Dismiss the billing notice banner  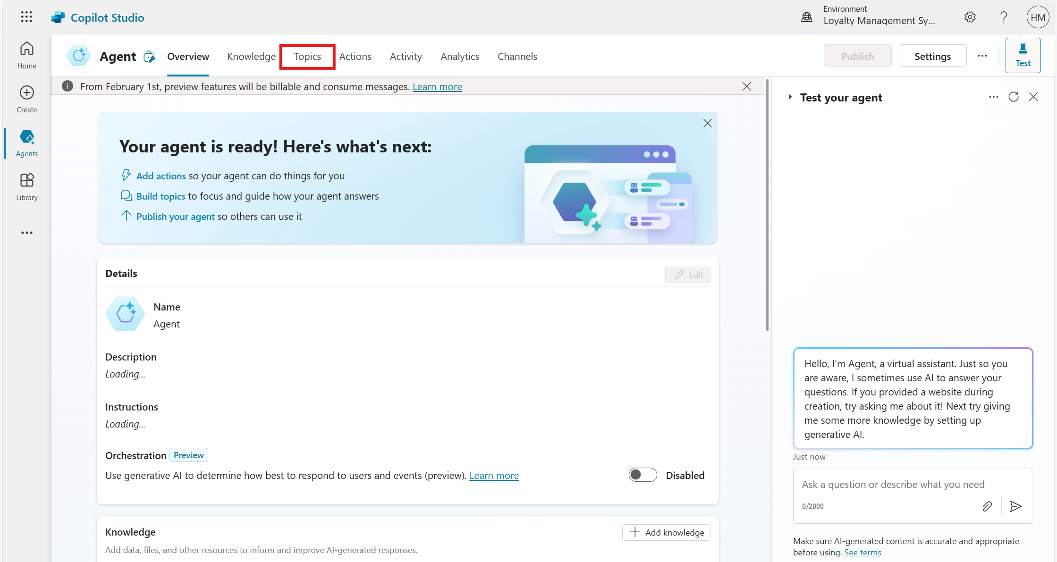(x=746, y=86)
